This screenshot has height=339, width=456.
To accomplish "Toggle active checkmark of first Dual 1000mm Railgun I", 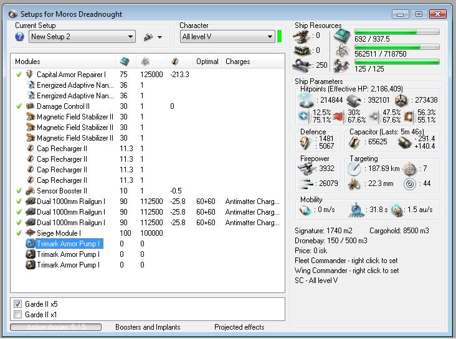I will (x=19, y=202).
